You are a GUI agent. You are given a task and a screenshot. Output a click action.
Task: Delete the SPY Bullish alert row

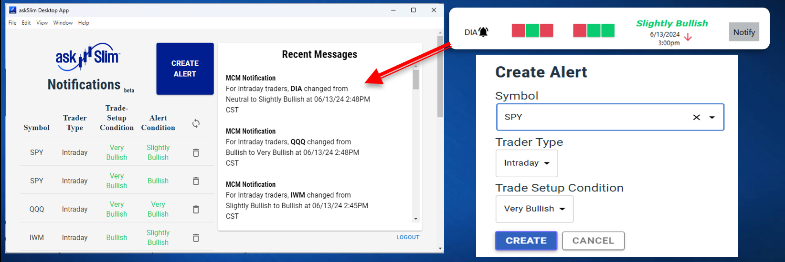click(196, 181)
